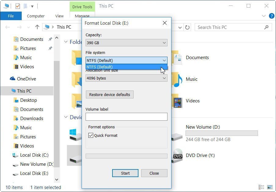Open the Allocation unit size dropdown
Screen dimensions: 276x192
point(127,78)
